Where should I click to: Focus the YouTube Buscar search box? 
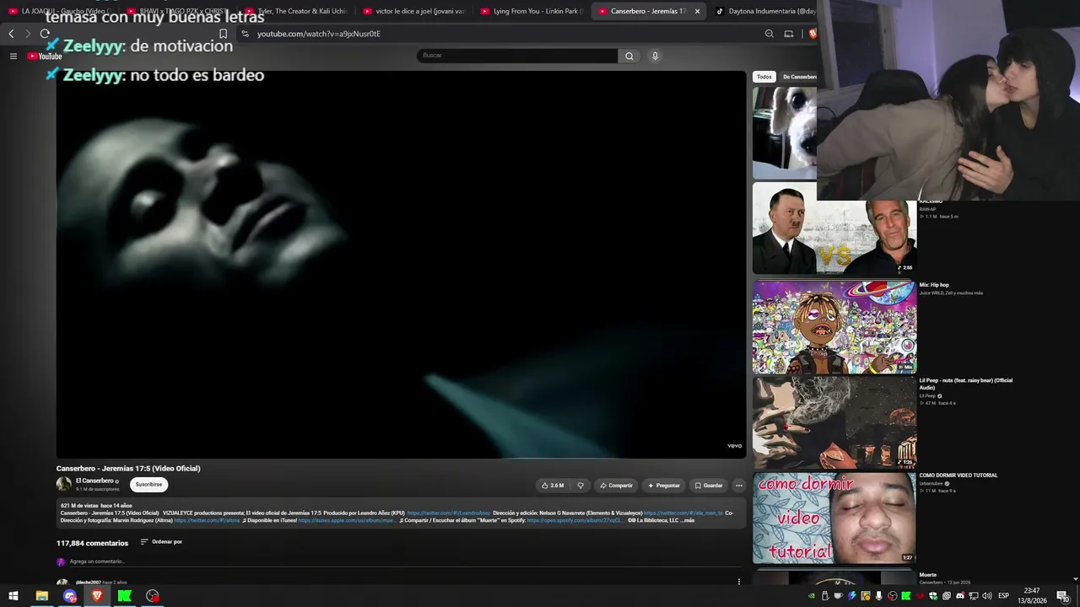tap(517, 56)
